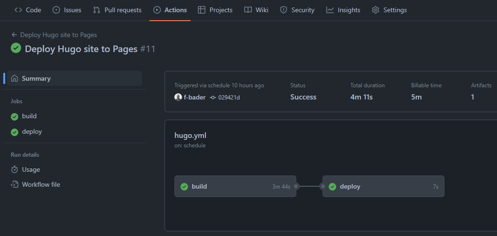Click the build duration 3m 44s

pos(281,187)
